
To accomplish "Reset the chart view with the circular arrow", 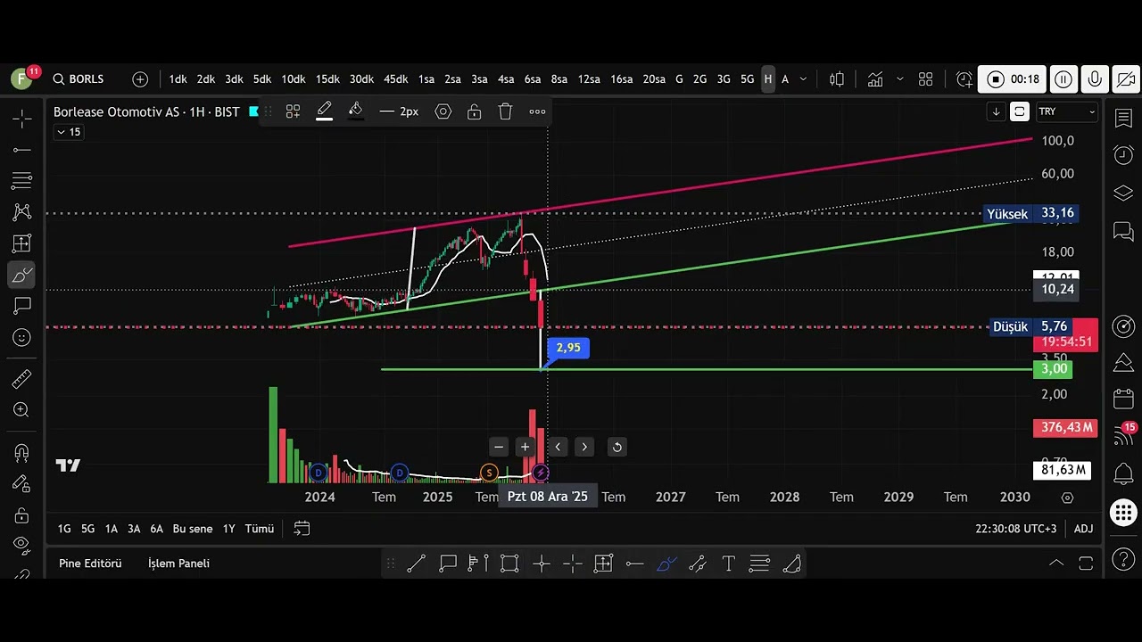I will point(617,447).
